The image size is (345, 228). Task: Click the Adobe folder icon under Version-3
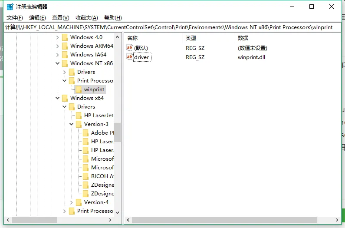pos(85,133)
